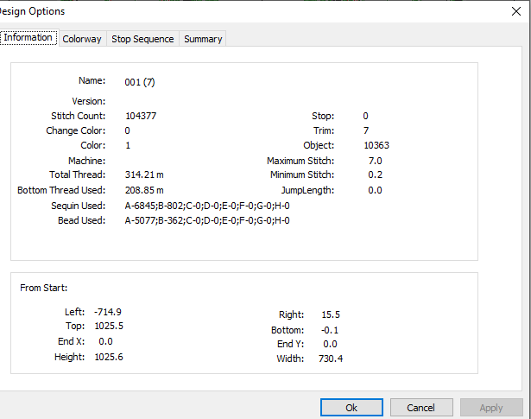Open the Colorway tab
The height and width of the screenshot is (419, 531).
point(82,39)
